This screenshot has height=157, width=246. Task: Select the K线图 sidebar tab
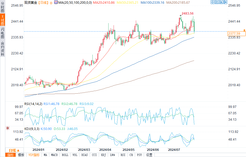2,20
